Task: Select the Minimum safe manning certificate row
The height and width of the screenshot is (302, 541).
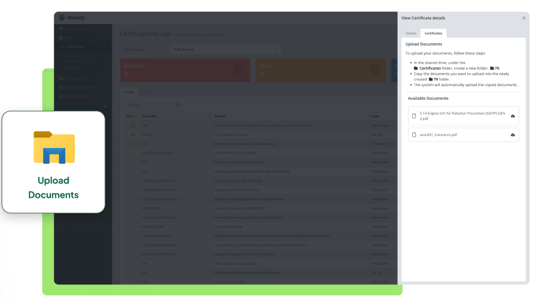Action: (x=260, y=162)
